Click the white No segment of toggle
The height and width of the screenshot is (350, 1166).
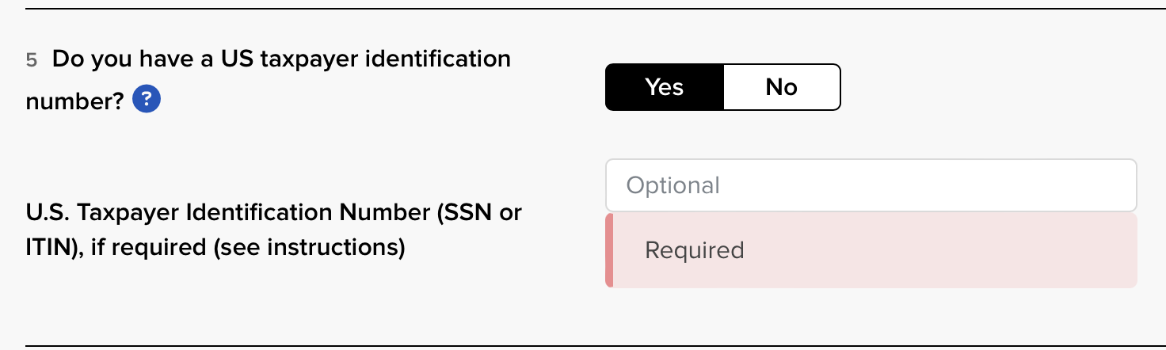781,87
